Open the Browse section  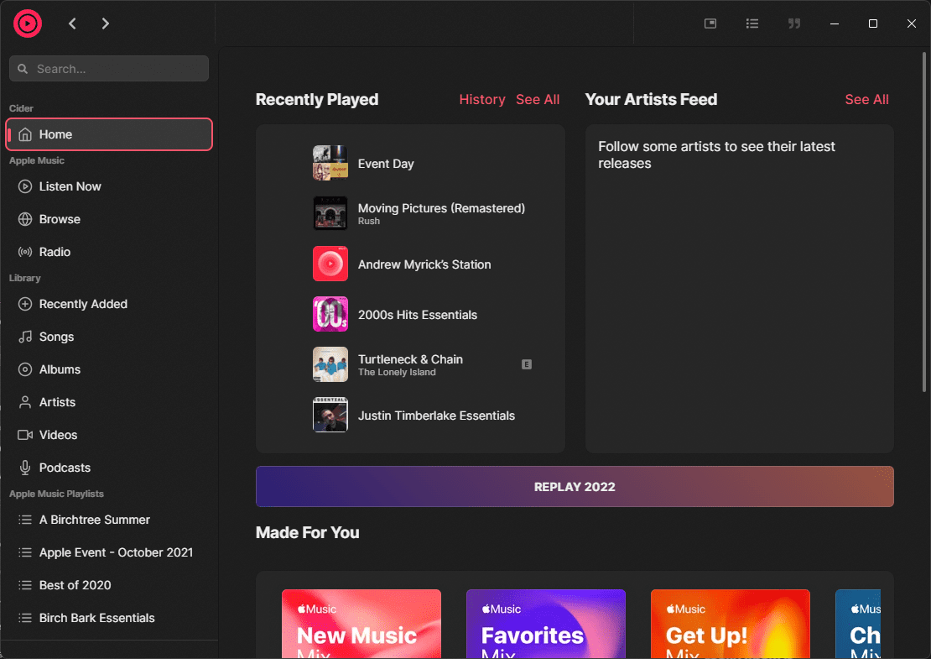[x=109, y=219]
